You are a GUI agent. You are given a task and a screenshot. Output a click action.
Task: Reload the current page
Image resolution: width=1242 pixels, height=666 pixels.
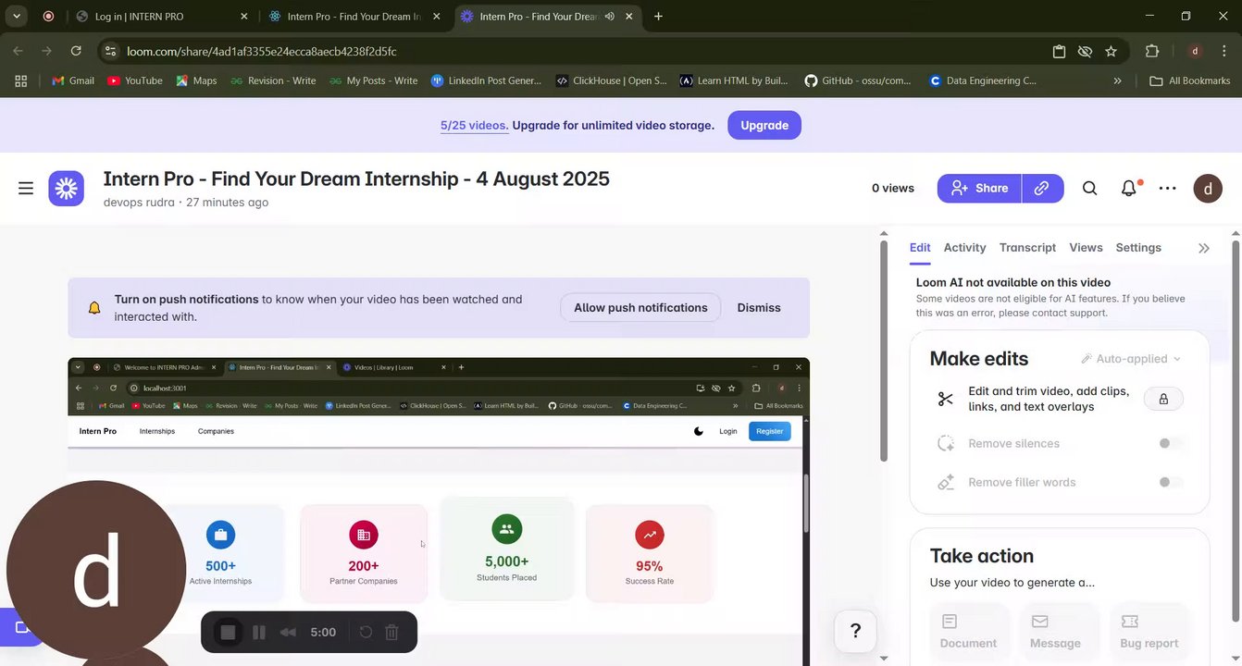[76, 52]
